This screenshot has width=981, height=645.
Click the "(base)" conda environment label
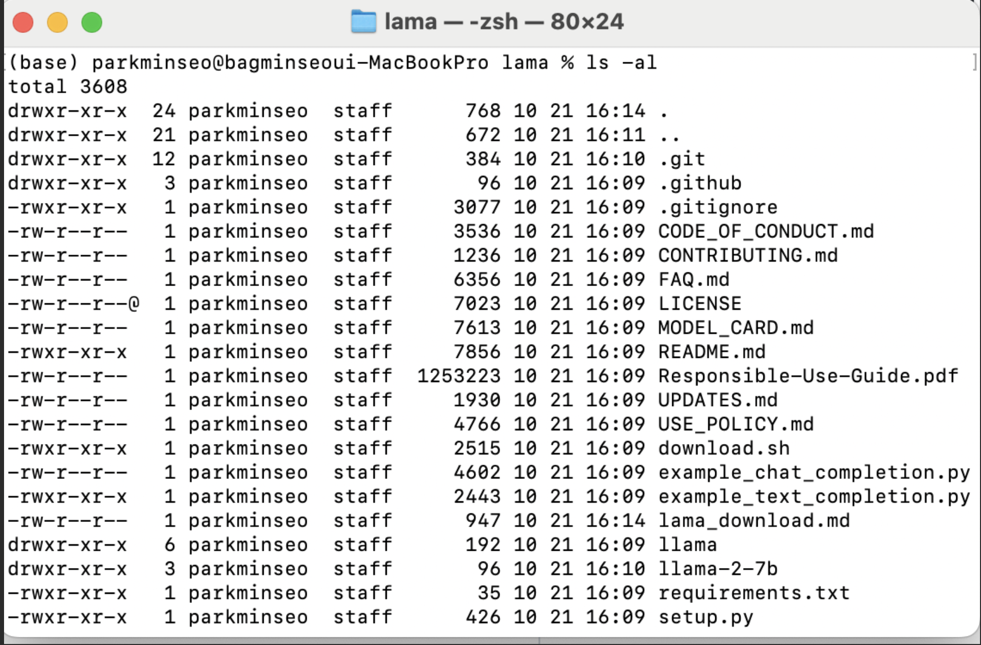click(44, 63)
